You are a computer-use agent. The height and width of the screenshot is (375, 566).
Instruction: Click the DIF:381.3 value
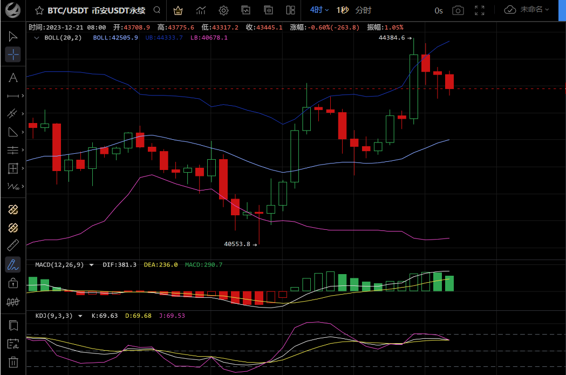coord(119,264)
